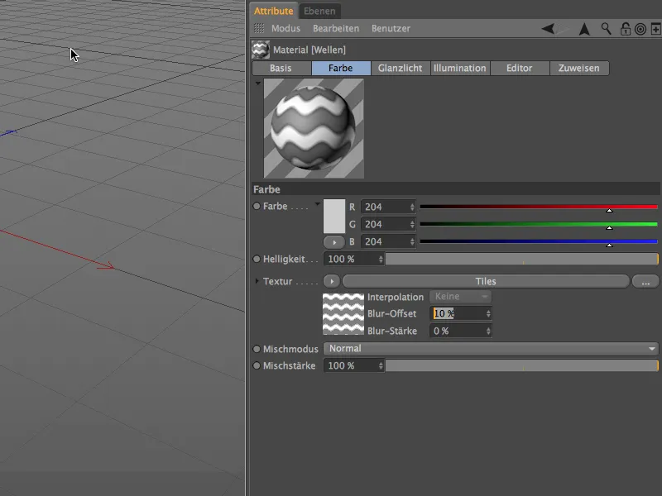Click the Blur-Stärke value field
This screenshot has height=496, width=662.
click(458, 331)
